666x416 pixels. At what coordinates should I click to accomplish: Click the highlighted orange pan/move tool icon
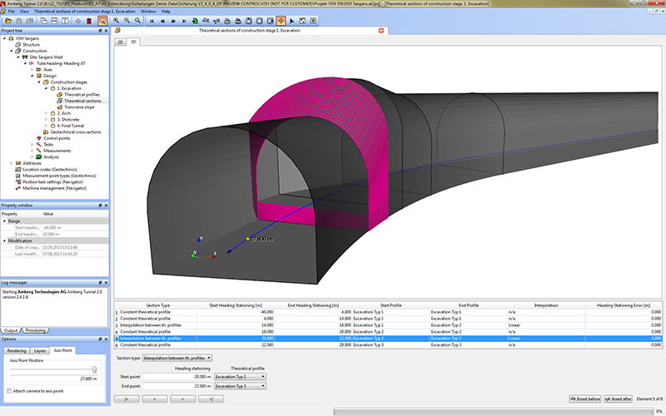(281, 21)
